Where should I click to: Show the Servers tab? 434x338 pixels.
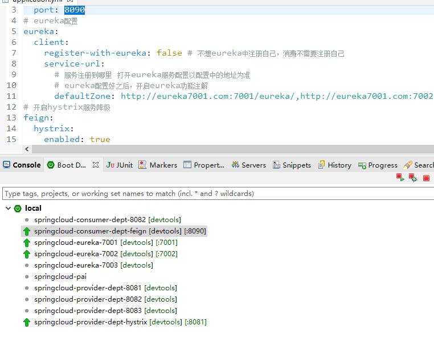pos(249,165)
